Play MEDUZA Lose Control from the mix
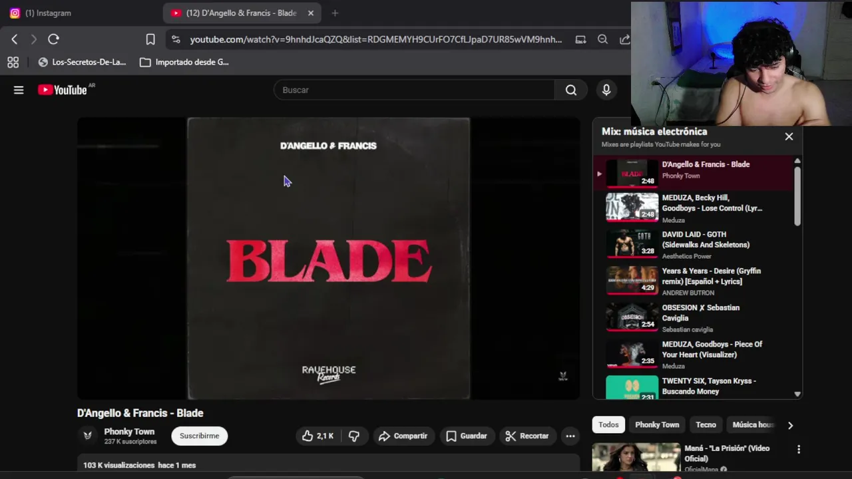The image size is (852, 479). [x=692, y=208]
